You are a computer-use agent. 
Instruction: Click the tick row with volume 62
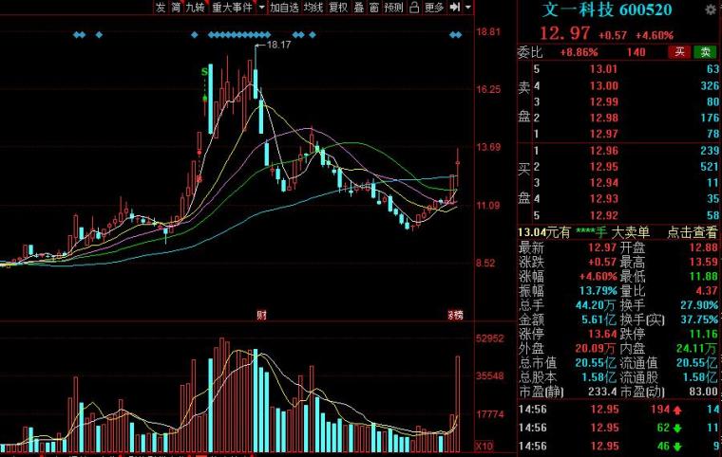pos(619,428)
